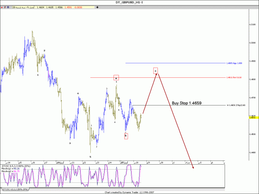
Task: Click the MovAvg1 = 90.26 readout
Action: [x=11, y=169]
